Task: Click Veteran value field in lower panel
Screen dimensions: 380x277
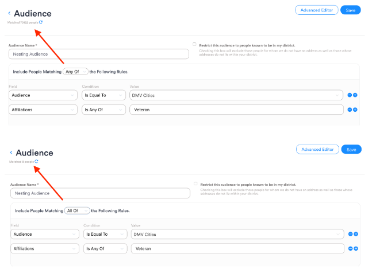Action: point(237,248)
